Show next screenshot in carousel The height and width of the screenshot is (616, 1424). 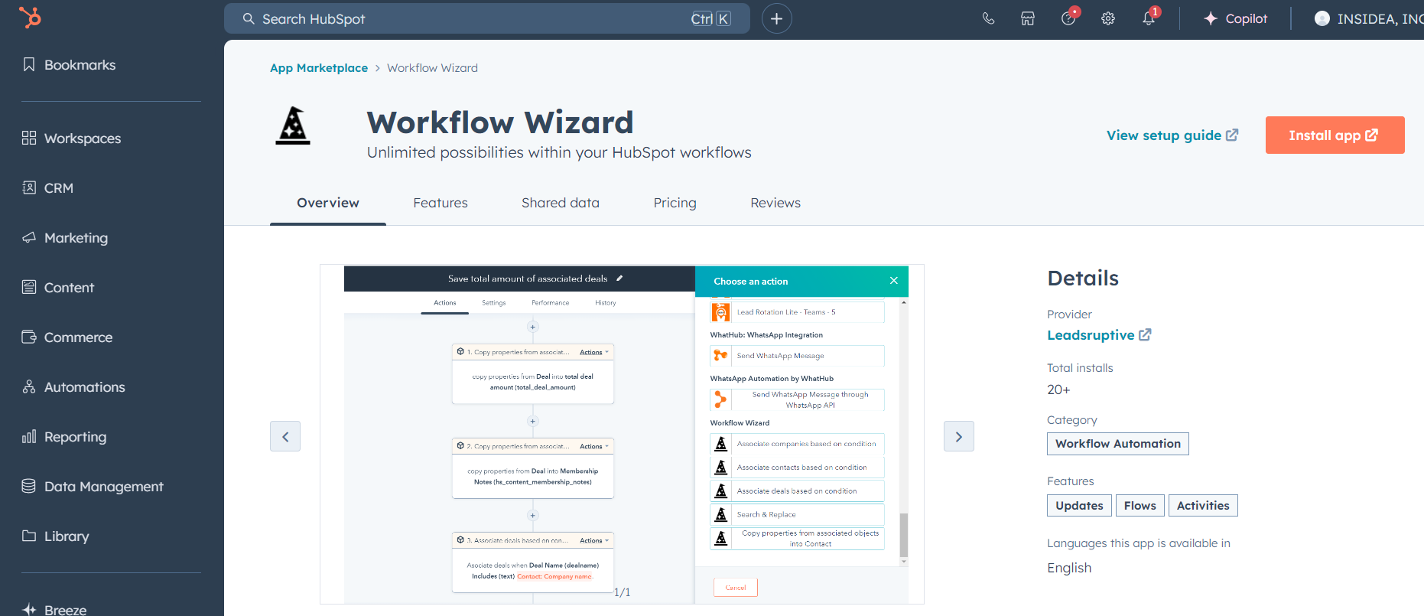(958, 436)
